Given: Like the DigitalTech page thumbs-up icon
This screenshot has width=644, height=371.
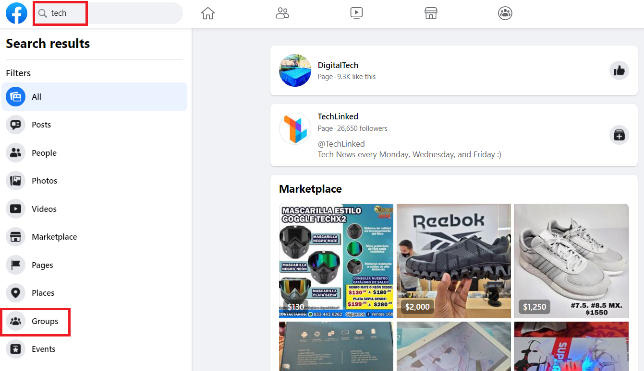Looking at the screenshot, I should click(619, 70).
